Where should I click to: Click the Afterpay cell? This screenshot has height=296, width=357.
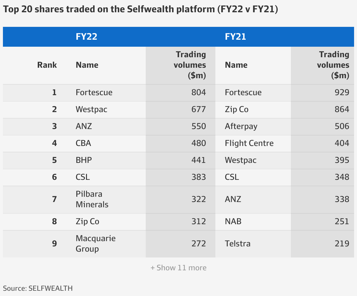point(241,126)
